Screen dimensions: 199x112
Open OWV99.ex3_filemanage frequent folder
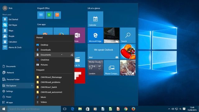click(x=54, y=77)
